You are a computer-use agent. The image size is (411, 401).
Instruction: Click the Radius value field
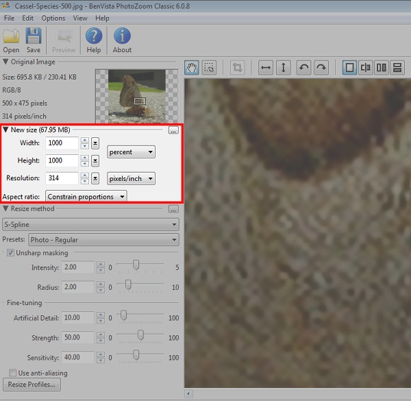pyautogui.click(x=78, y=287)
